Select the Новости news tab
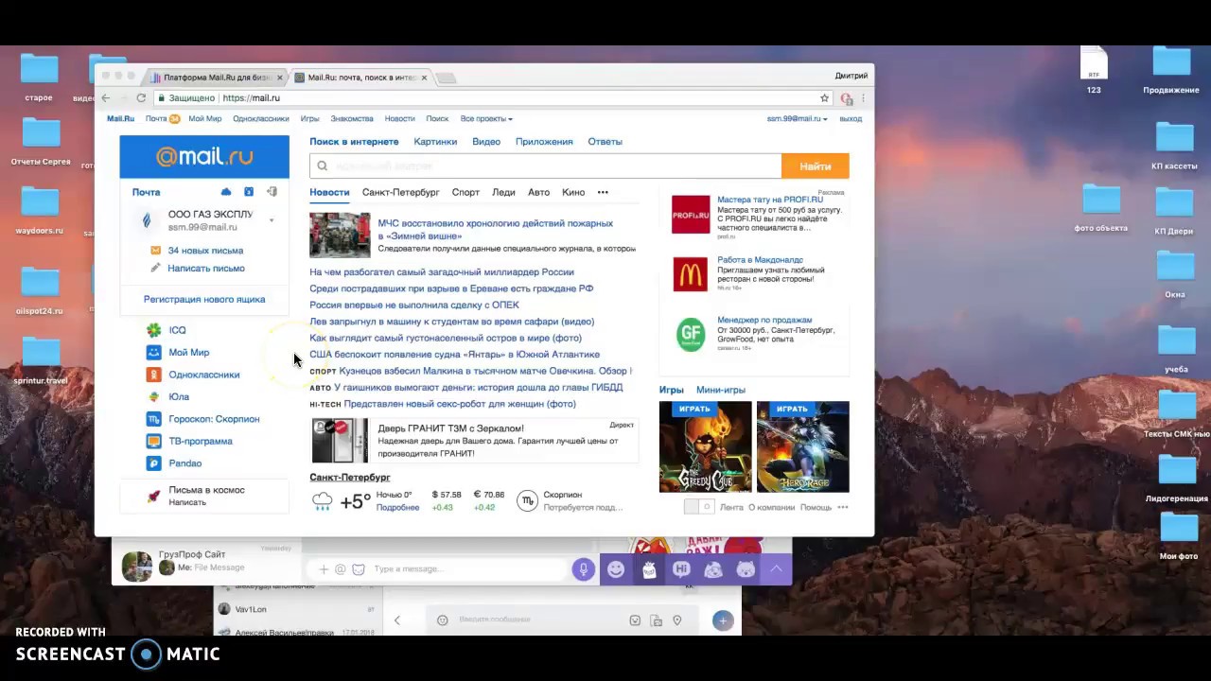Screen dimensions: 1211x681 click(x=329, y=192)
